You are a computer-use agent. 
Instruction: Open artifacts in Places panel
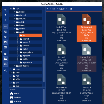click(16, 101)
